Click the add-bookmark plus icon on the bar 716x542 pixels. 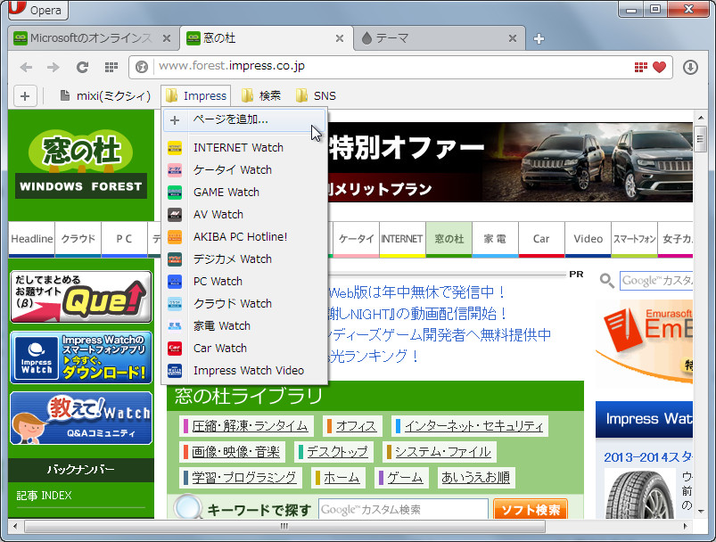tap(24, 95)
